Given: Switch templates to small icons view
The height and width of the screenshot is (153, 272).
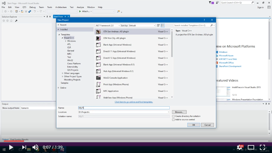Looking at the screenshot, I should click(158, 25).
